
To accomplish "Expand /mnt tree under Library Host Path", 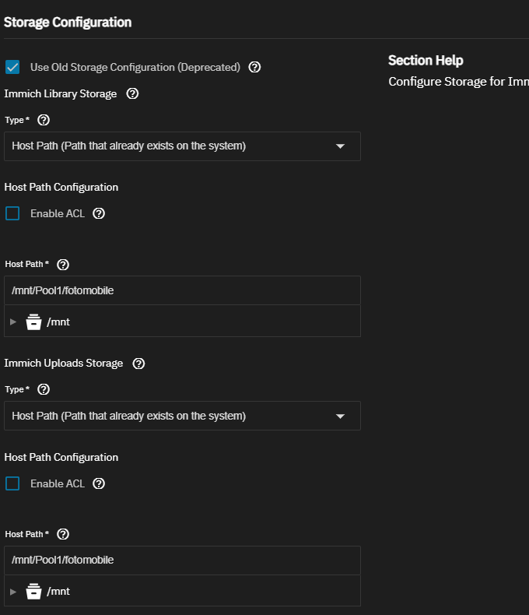I will (x=12, y=322).
